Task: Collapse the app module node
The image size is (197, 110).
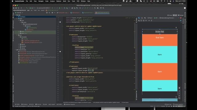Action: (x=15, y=15)
